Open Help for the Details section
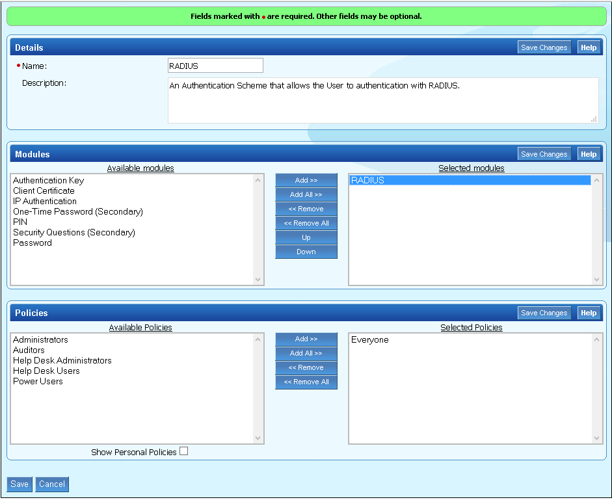Viewport: 612px width, 500px height. [589, 47]
